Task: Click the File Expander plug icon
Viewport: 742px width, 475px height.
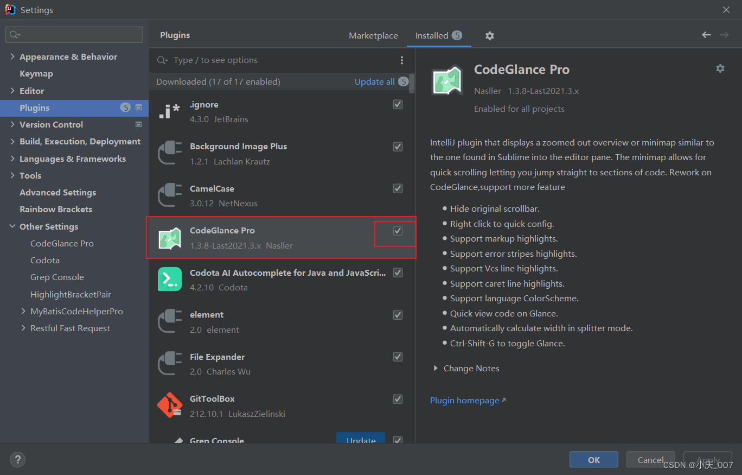Action: [x=169, y=364]
